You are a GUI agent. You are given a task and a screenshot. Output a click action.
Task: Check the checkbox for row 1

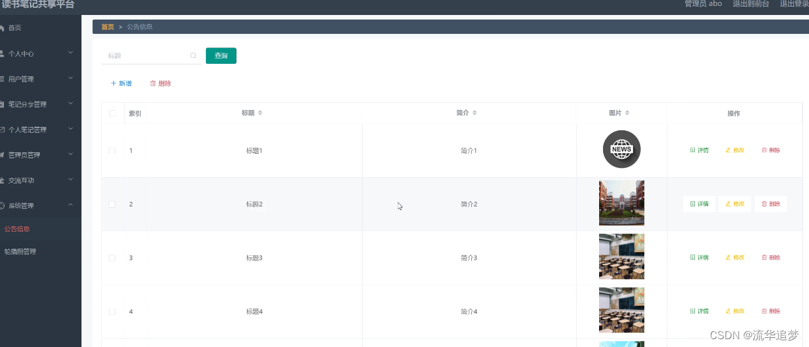pos(112,150)
